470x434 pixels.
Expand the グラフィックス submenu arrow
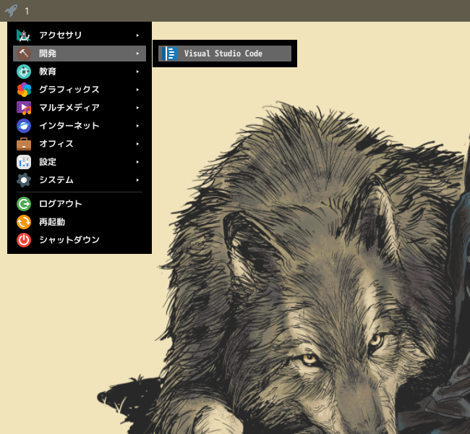pos(137,90)
